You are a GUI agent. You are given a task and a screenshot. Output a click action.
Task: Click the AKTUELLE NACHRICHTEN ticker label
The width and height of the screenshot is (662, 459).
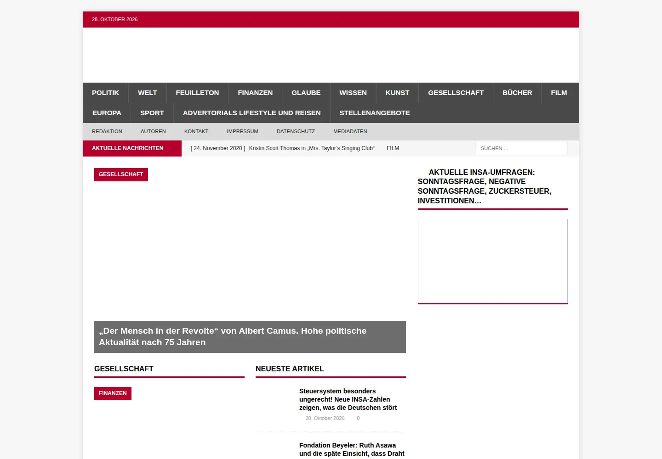tap(132, 148)
